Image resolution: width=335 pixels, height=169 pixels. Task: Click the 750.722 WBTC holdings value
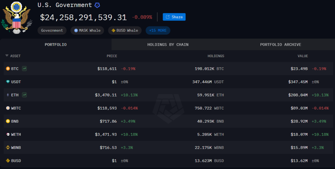(209, 108)
